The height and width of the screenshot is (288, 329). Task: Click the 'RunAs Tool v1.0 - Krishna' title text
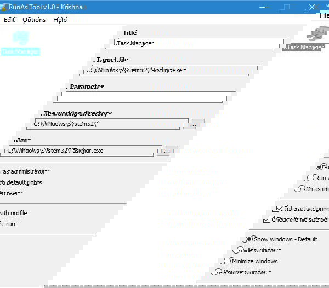pos(46,7)
